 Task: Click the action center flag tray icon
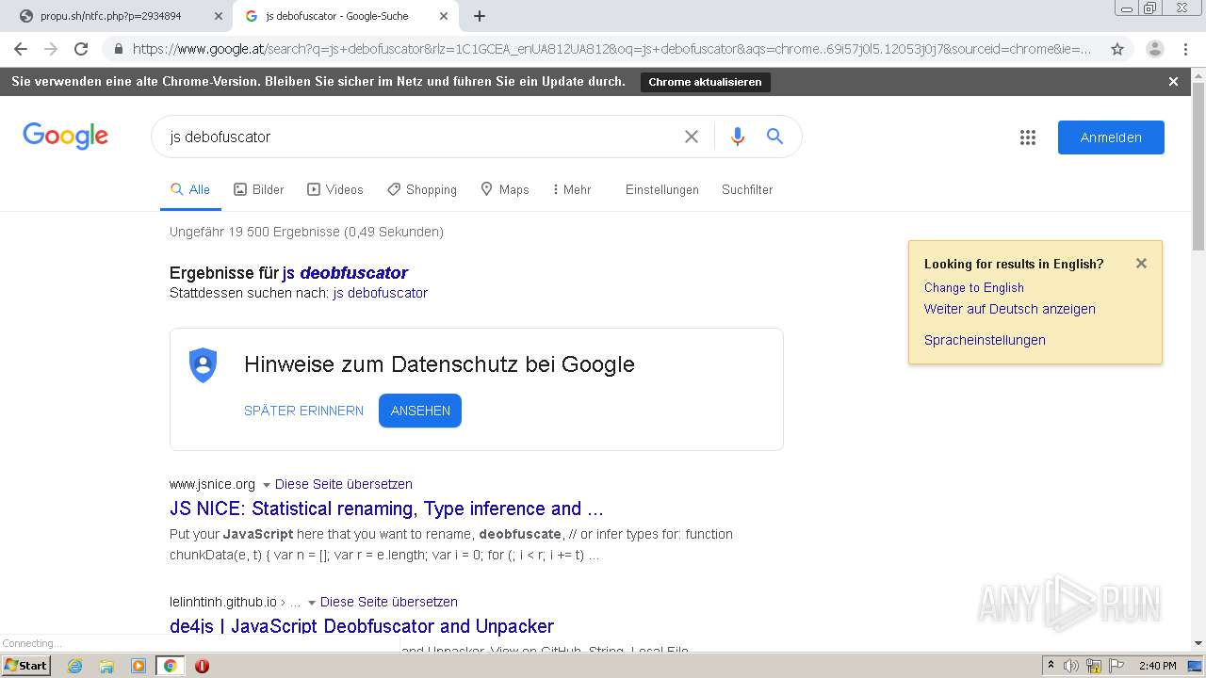pos(1116,666)
